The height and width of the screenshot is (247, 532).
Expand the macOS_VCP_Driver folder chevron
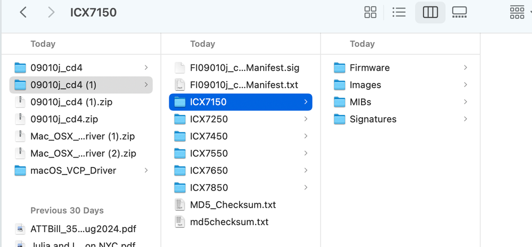click(146, 170)
